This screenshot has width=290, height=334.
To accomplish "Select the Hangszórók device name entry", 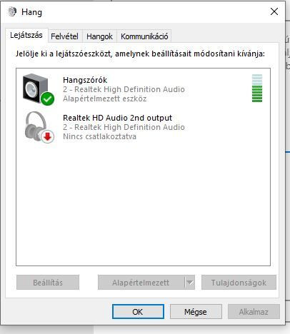I will tap(85, 80).
